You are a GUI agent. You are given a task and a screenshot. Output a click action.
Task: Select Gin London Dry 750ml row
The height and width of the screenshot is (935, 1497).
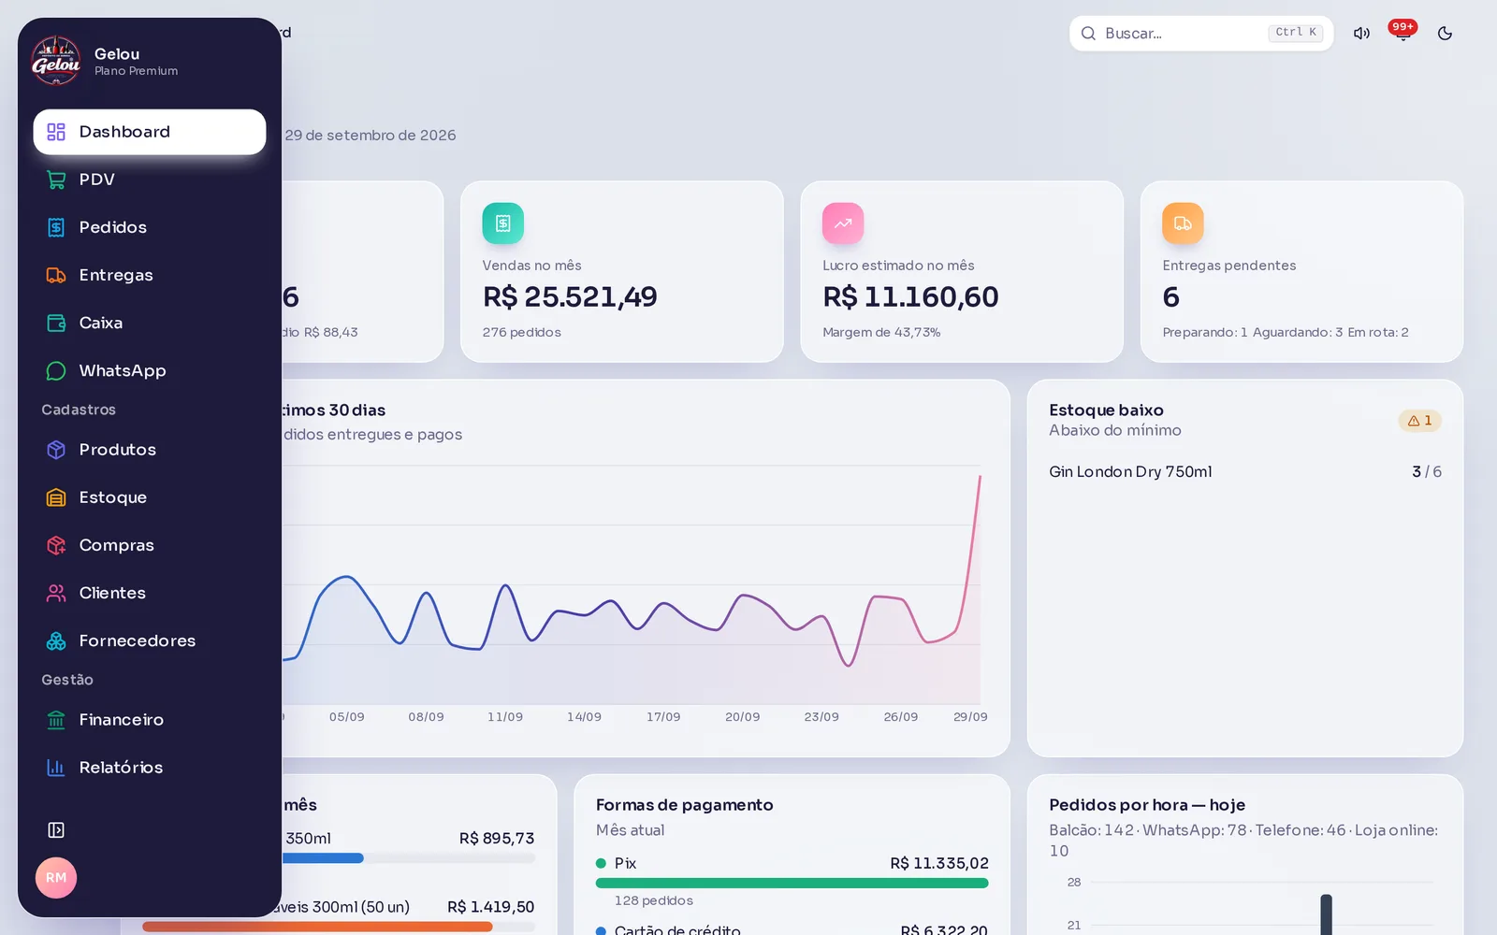tap(1245, 472)
